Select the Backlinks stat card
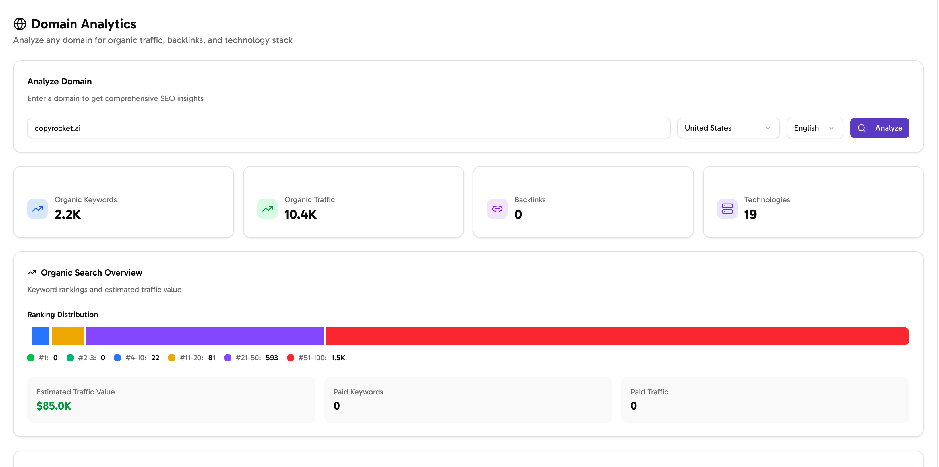Image resolution: width=939 pixels, height=467 pixels. tap(583, 202)
